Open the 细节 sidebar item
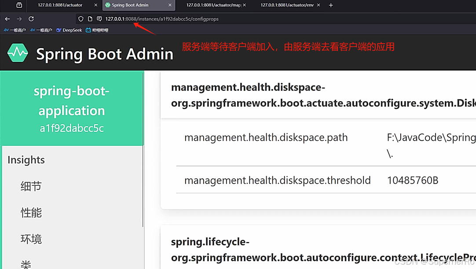This screenshot has width=476, height=269. click(x=31, y=186)
